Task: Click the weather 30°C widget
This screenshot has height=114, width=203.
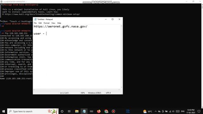Action: coord(147,111)
